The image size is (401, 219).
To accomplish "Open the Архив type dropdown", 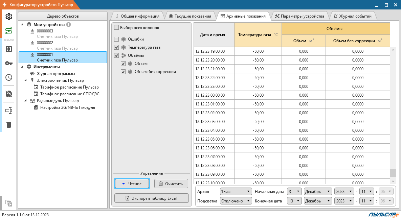I will pyautogui.click(x=236, y=191).
